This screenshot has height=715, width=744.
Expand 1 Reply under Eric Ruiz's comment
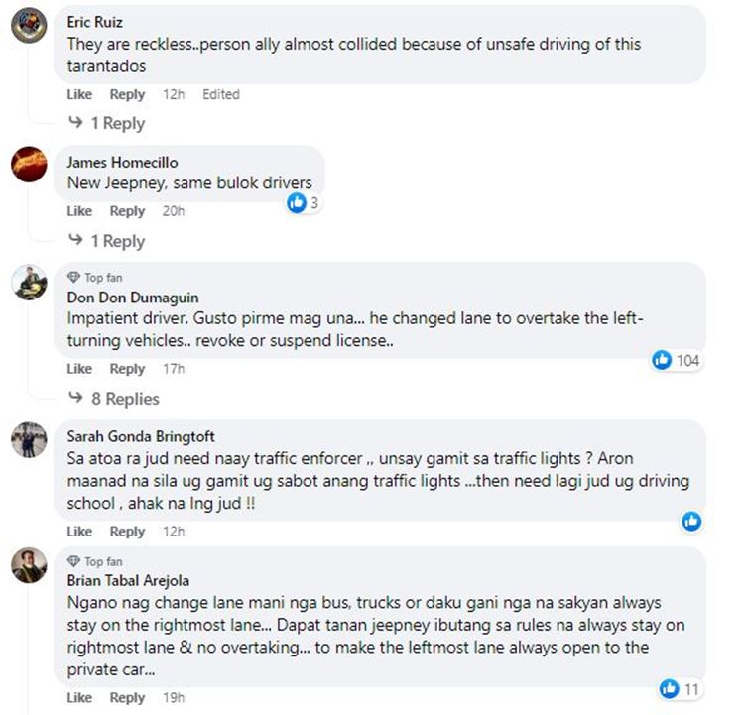point(107,124)
